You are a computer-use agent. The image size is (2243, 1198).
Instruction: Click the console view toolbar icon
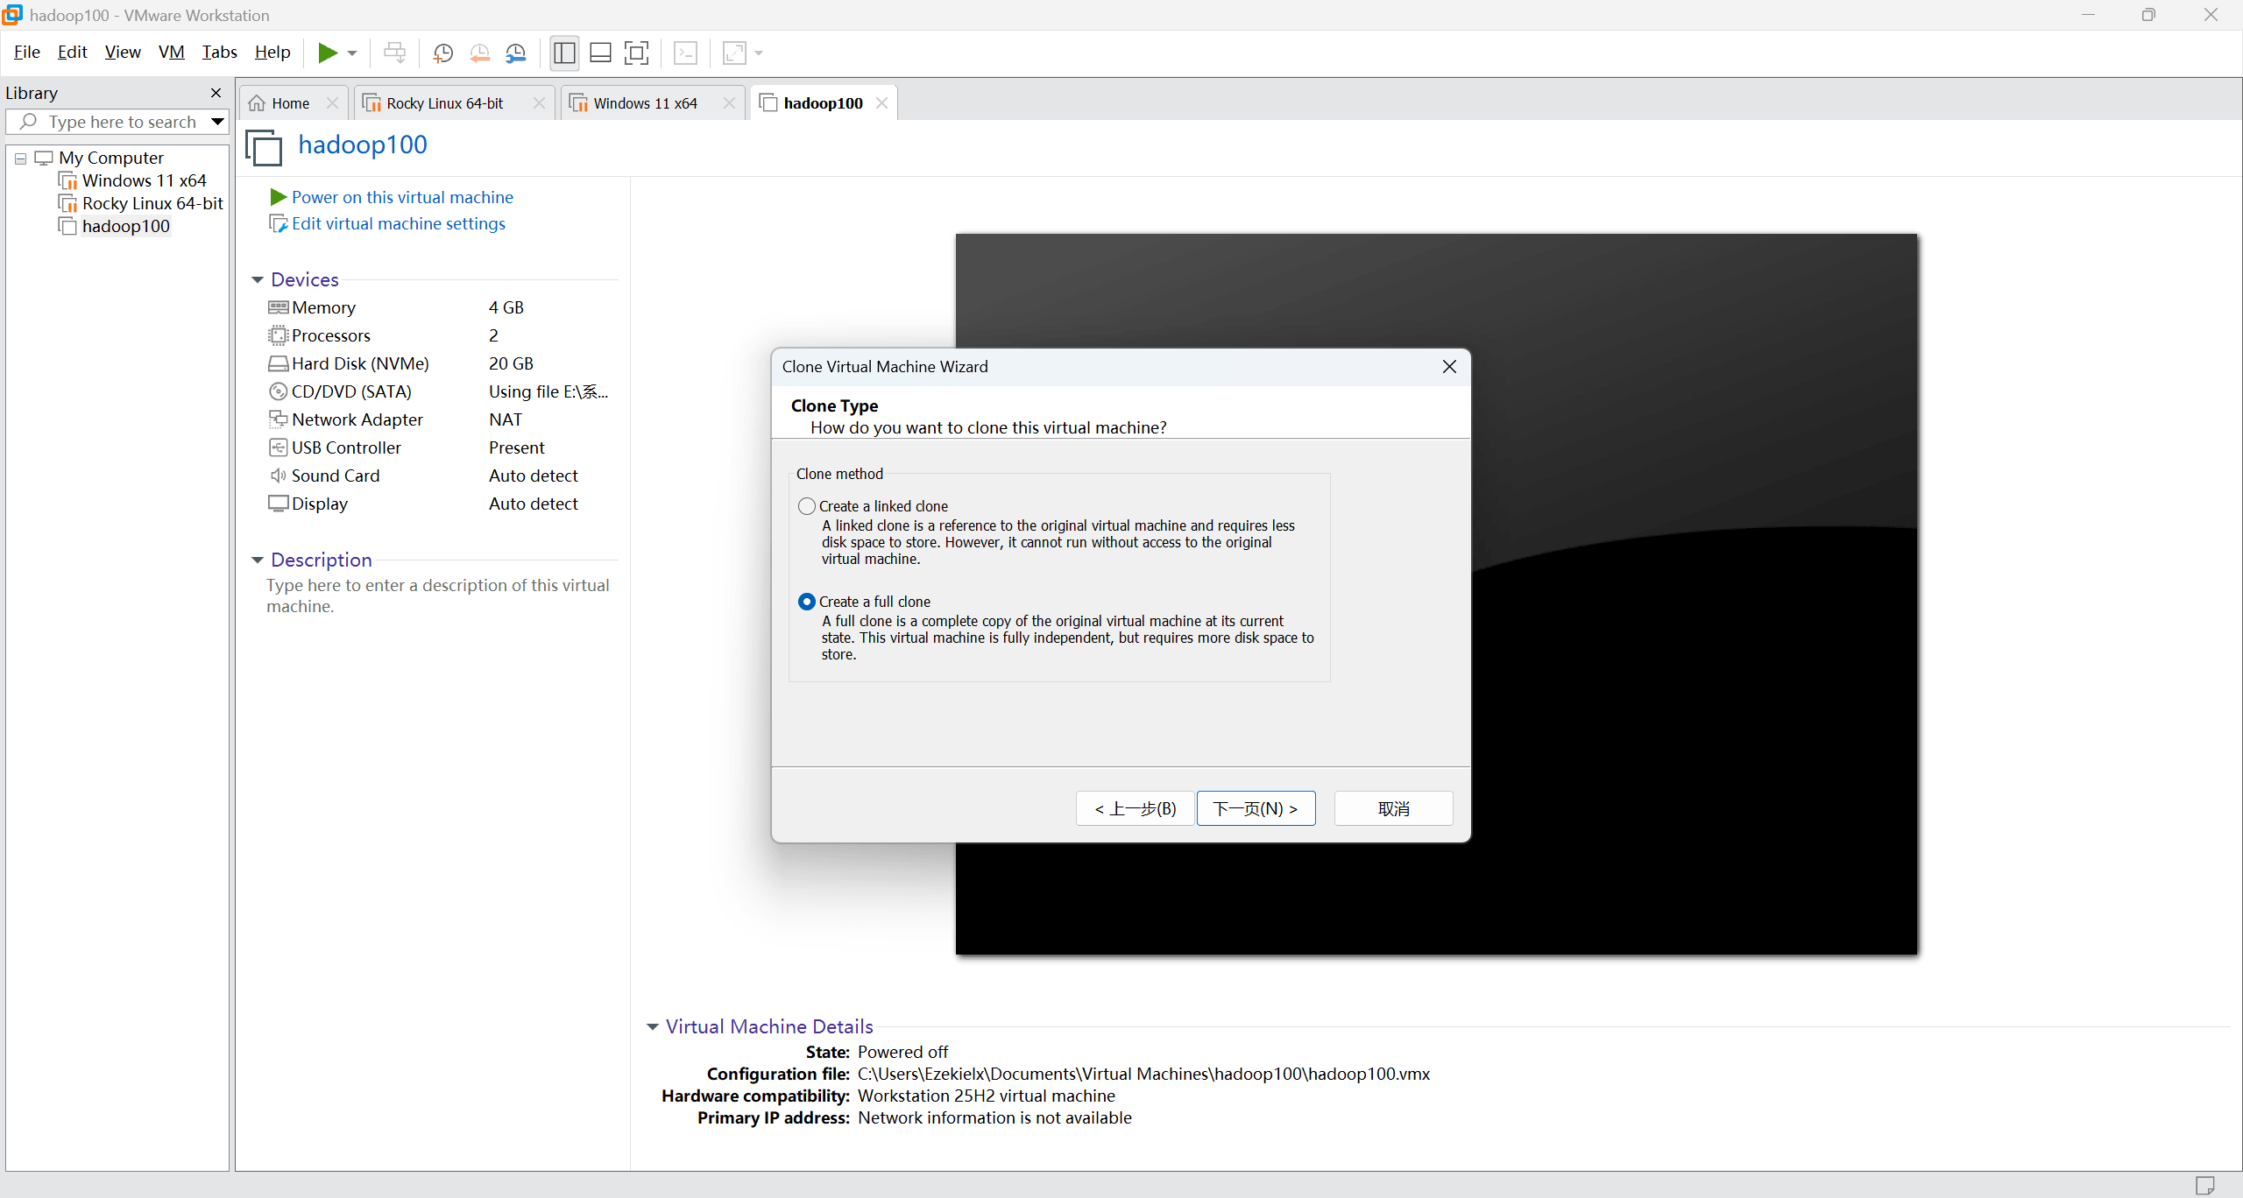685,53
